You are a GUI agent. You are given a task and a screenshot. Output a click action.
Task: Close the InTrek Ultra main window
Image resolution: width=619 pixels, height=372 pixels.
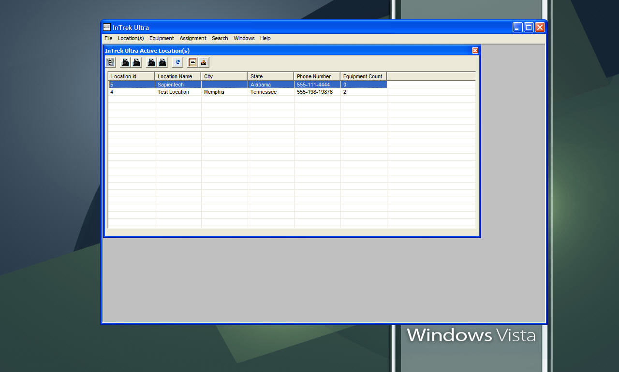coord(540,28)
